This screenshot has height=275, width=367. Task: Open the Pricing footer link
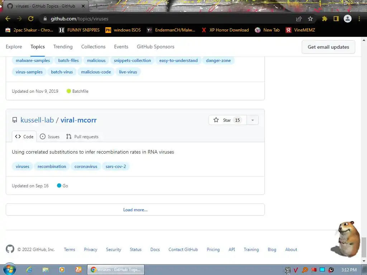click(213, 250)
